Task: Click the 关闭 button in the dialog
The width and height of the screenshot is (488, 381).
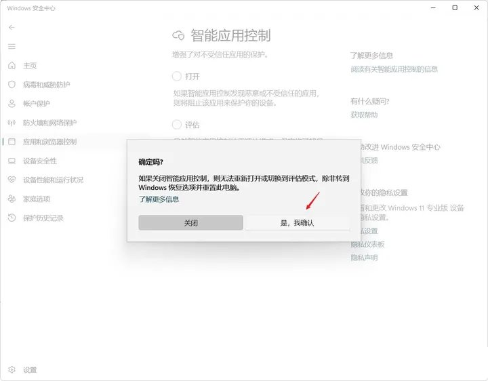Action: 190,222
